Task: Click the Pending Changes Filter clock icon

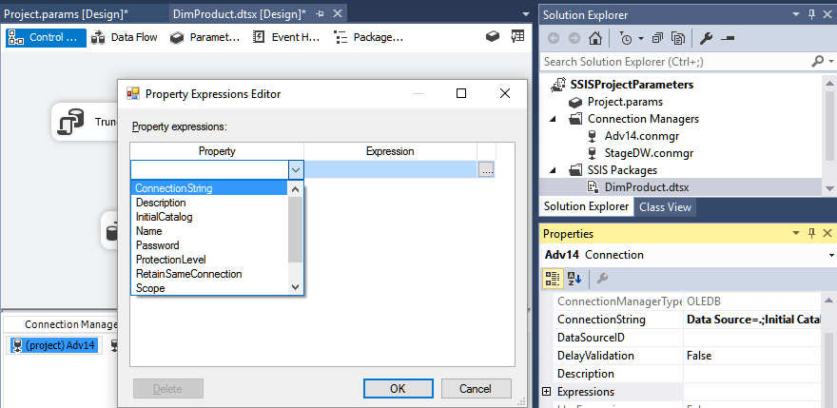Action: click(x=625, y=38)
